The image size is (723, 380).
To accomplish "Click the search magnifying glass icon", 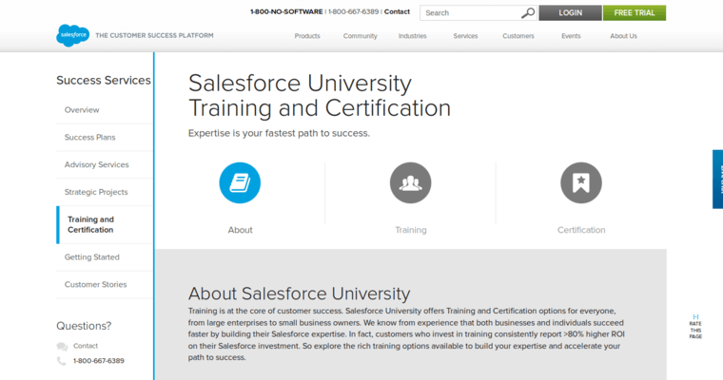I will 528,13.
